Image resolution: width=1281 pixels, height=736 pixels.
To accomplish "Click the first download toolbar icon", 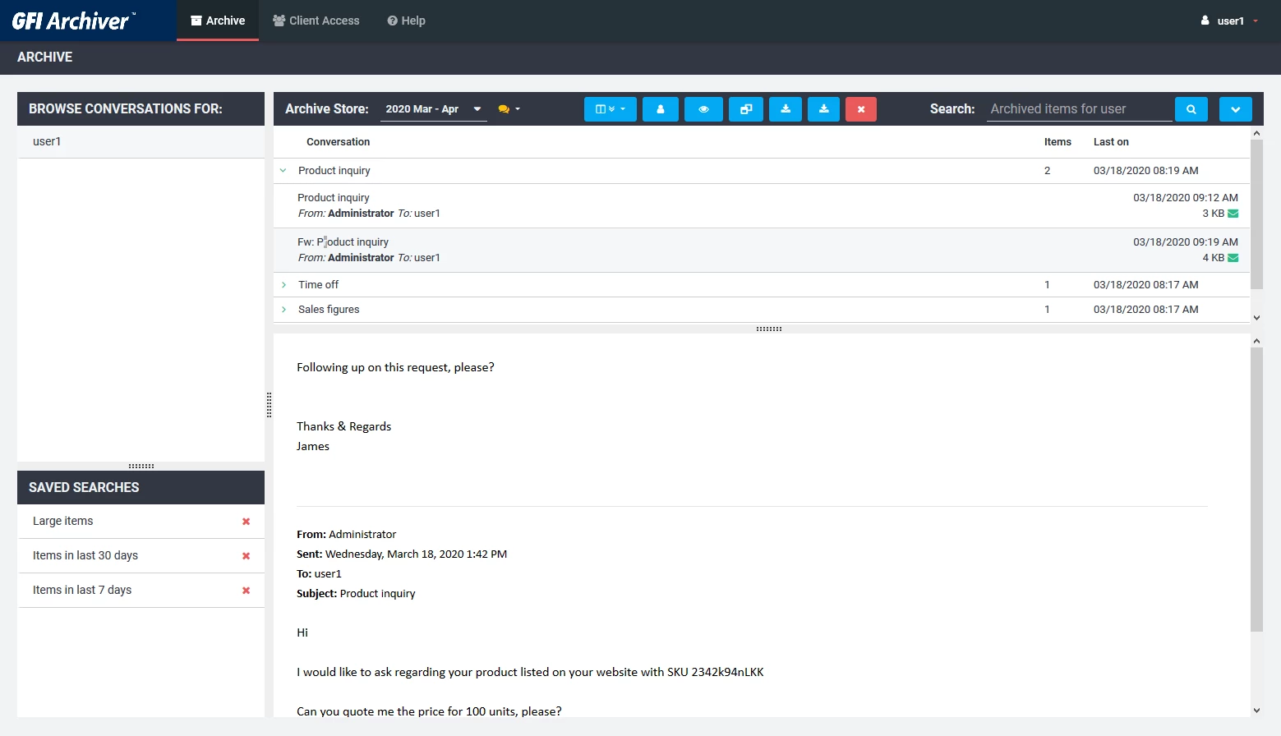I will pyautogui.click(x=786, y=108).
